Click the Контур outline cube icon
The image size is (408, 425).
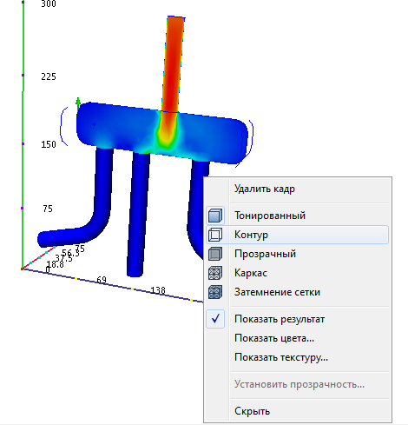coord(215,235)
